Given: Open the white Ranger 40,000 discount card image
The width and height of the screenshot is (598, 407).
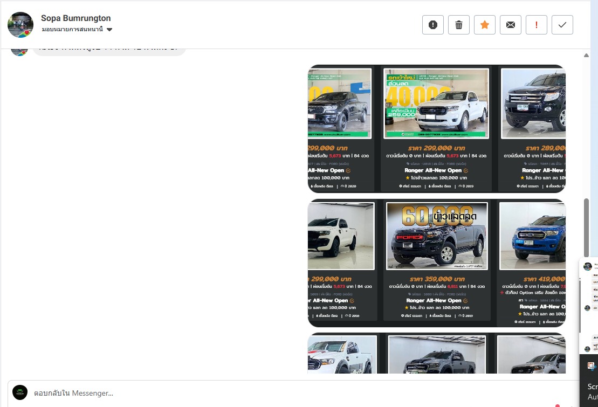Looking at the screenshot, I should click(436, 104).
